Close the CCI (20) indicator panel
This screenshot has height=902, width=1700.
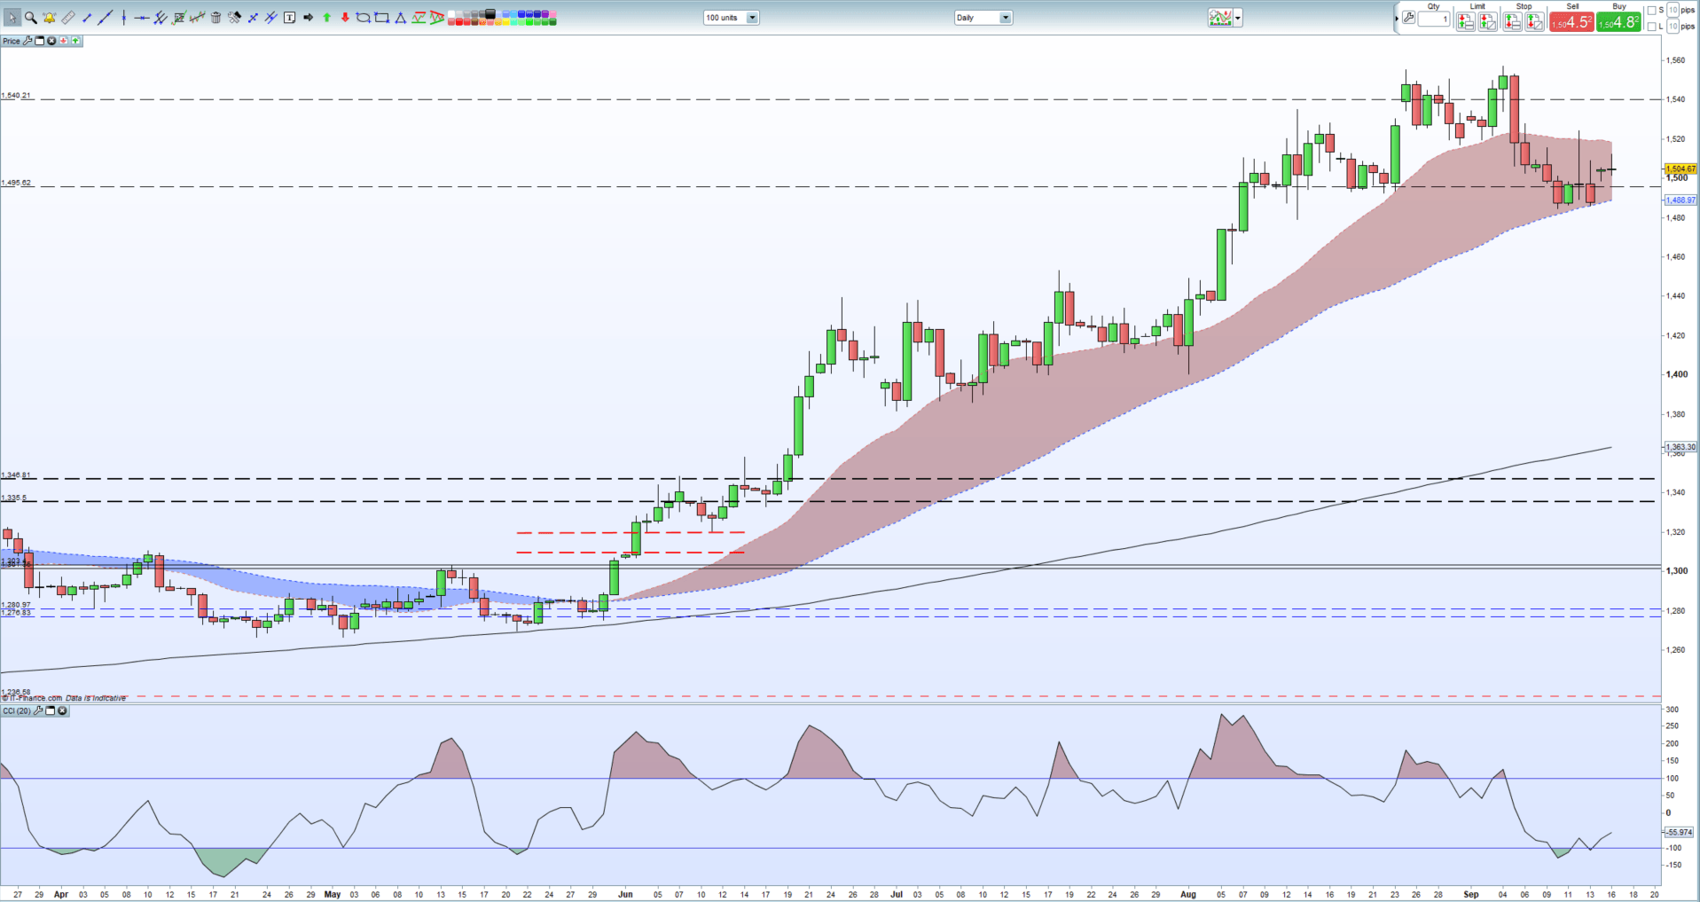(62, 710)
